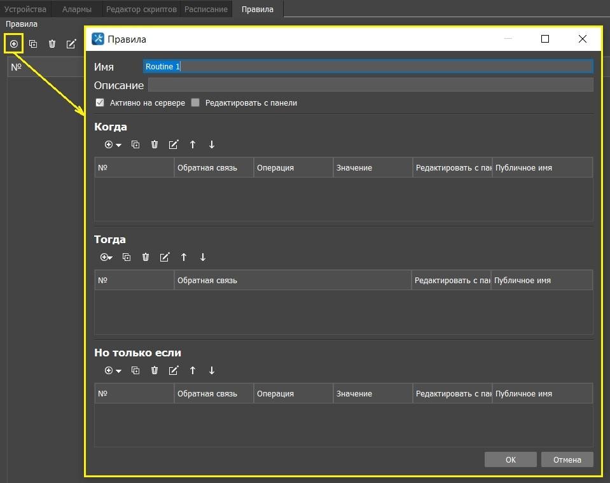Move the Тогда item up with the arrow
Viewport: 610px width, 483px height.
point(184,257)
